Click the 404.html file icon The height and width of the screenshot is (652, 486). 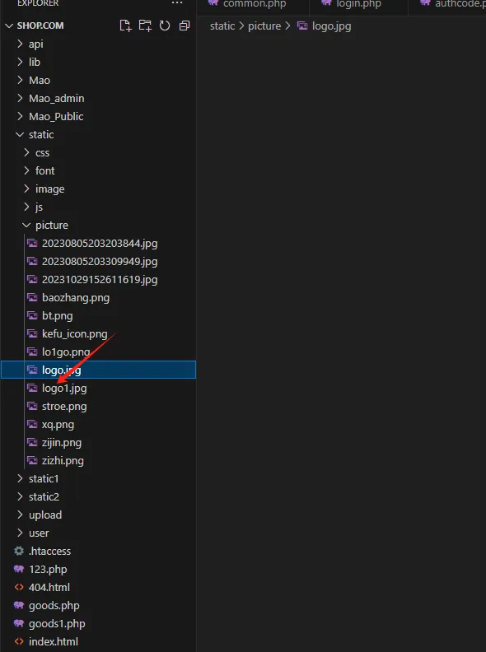[19, 587]
